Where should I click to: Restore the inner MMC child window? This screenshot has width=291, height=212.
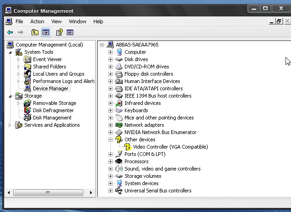pos(279,21)
